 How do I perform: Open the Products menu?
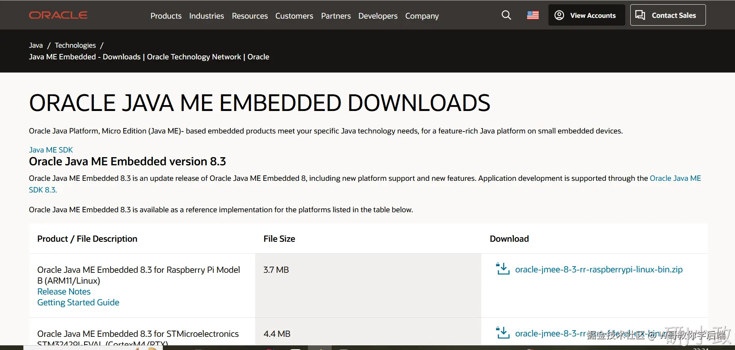166,16
